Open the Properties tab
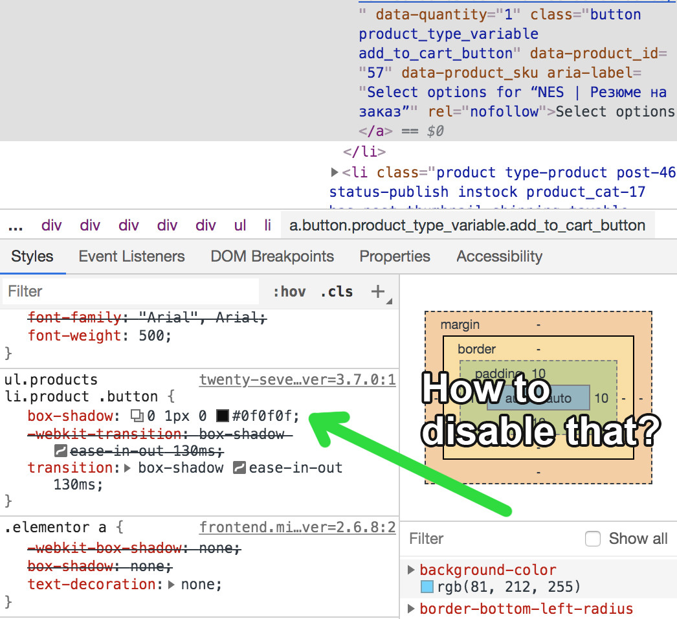This screenshot has height=619, width=677. (395, 256)
